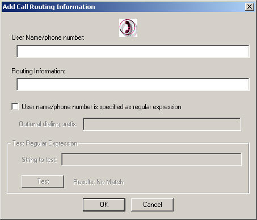
Task: Click the Test button
Action: [43, 181]
